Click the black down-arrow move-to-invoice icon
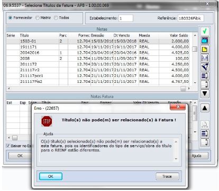This screenshot has width=219, height=191. click(205, 93)
